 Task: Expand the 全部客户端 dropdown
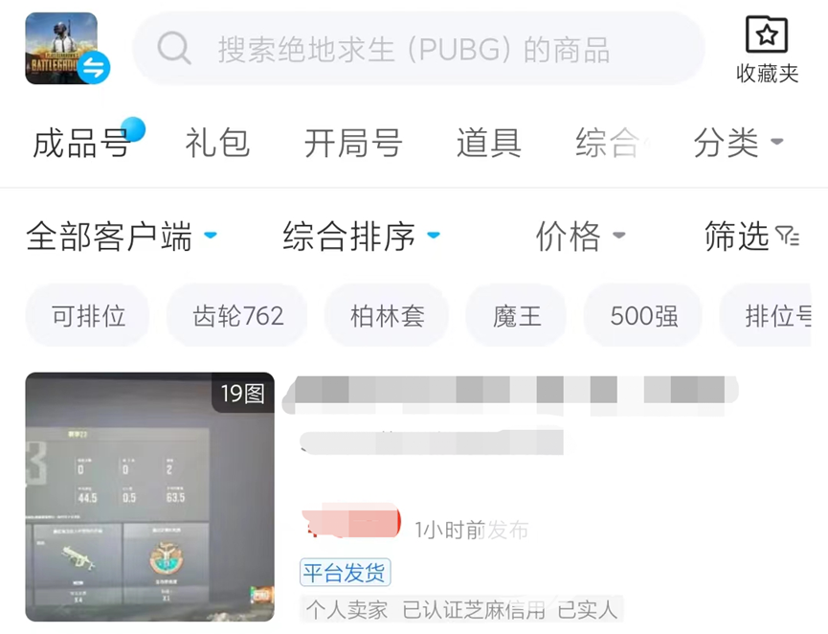(x=122, y=236)
